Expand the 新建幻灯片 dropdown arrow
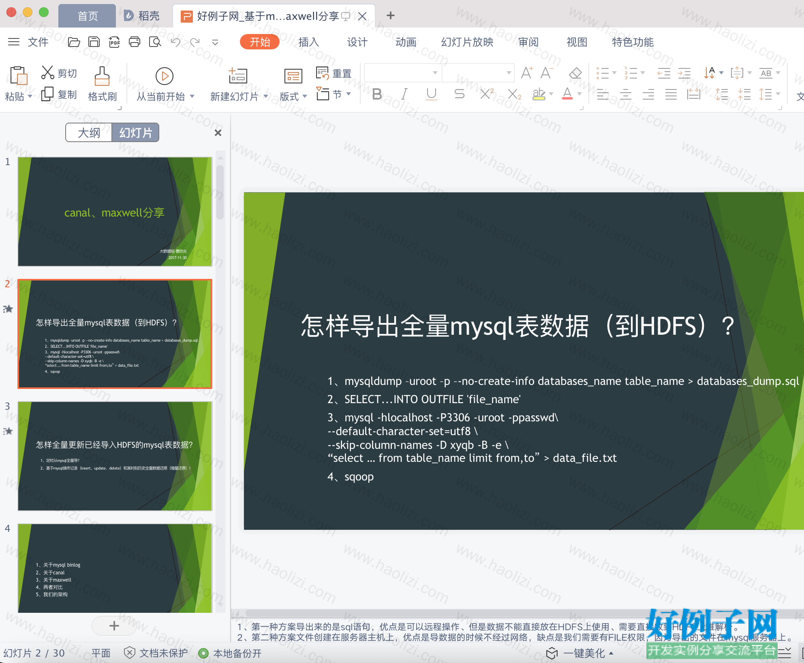Viewport: 804px width, 663px height. 266,96
